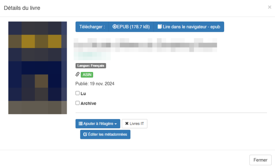This screenshot has width=275, height=168.
Task: Click the link chain icon beside ASIN
Action: tap(78, 74)
